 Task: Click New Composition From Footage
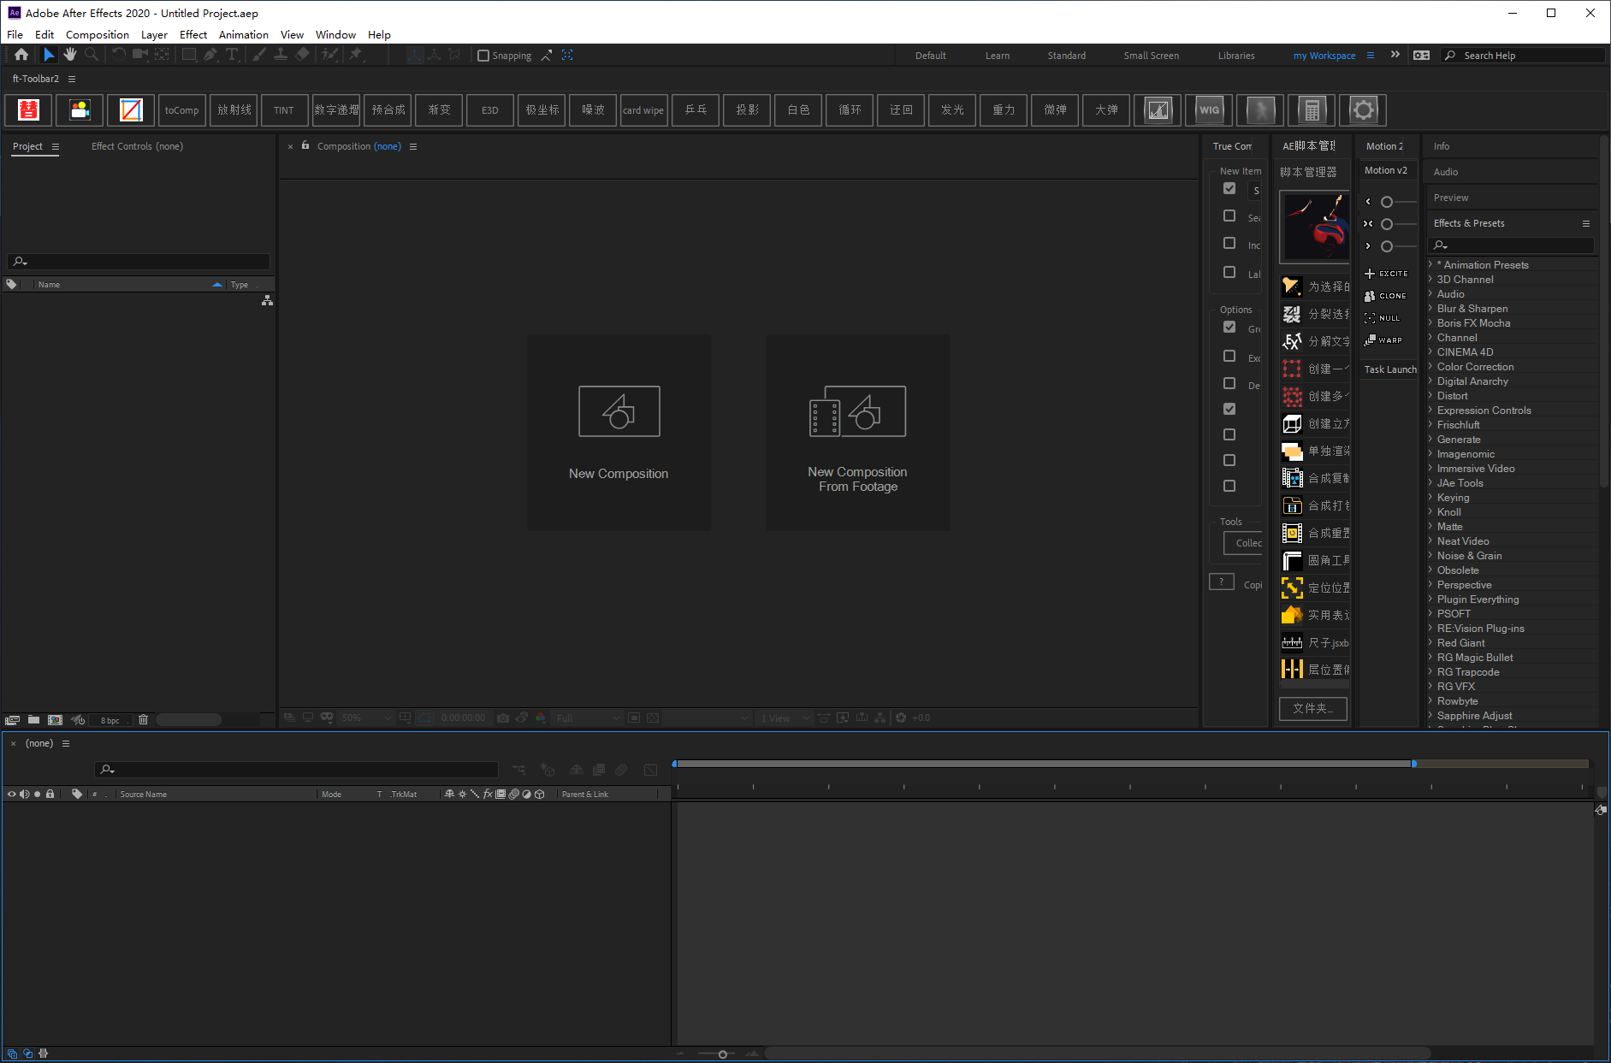[x=858, y=433]
